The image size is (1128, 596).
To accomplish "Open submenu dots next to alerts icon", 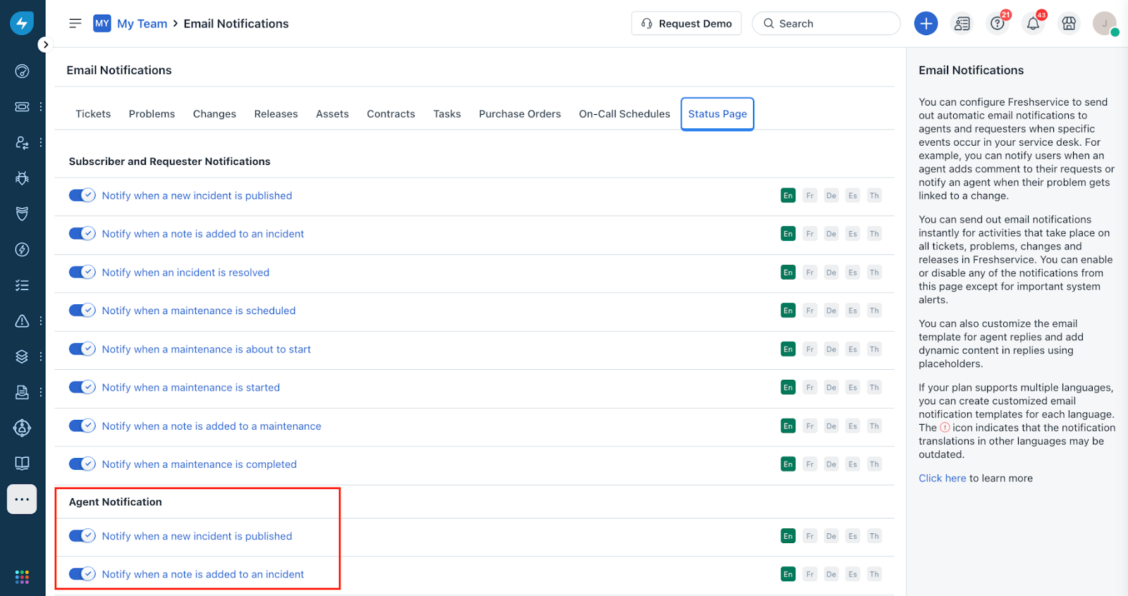I will pyautogui.click(x=41, y=321).
